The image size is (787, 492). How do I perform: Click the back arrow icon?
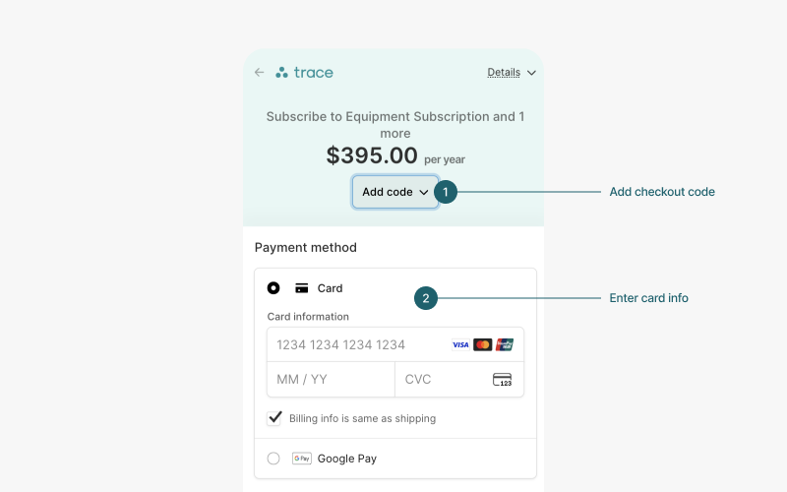[x=259, y=72]
